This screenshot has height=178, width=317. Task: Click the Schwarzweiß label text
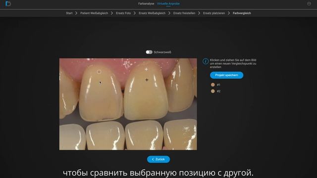162,52
